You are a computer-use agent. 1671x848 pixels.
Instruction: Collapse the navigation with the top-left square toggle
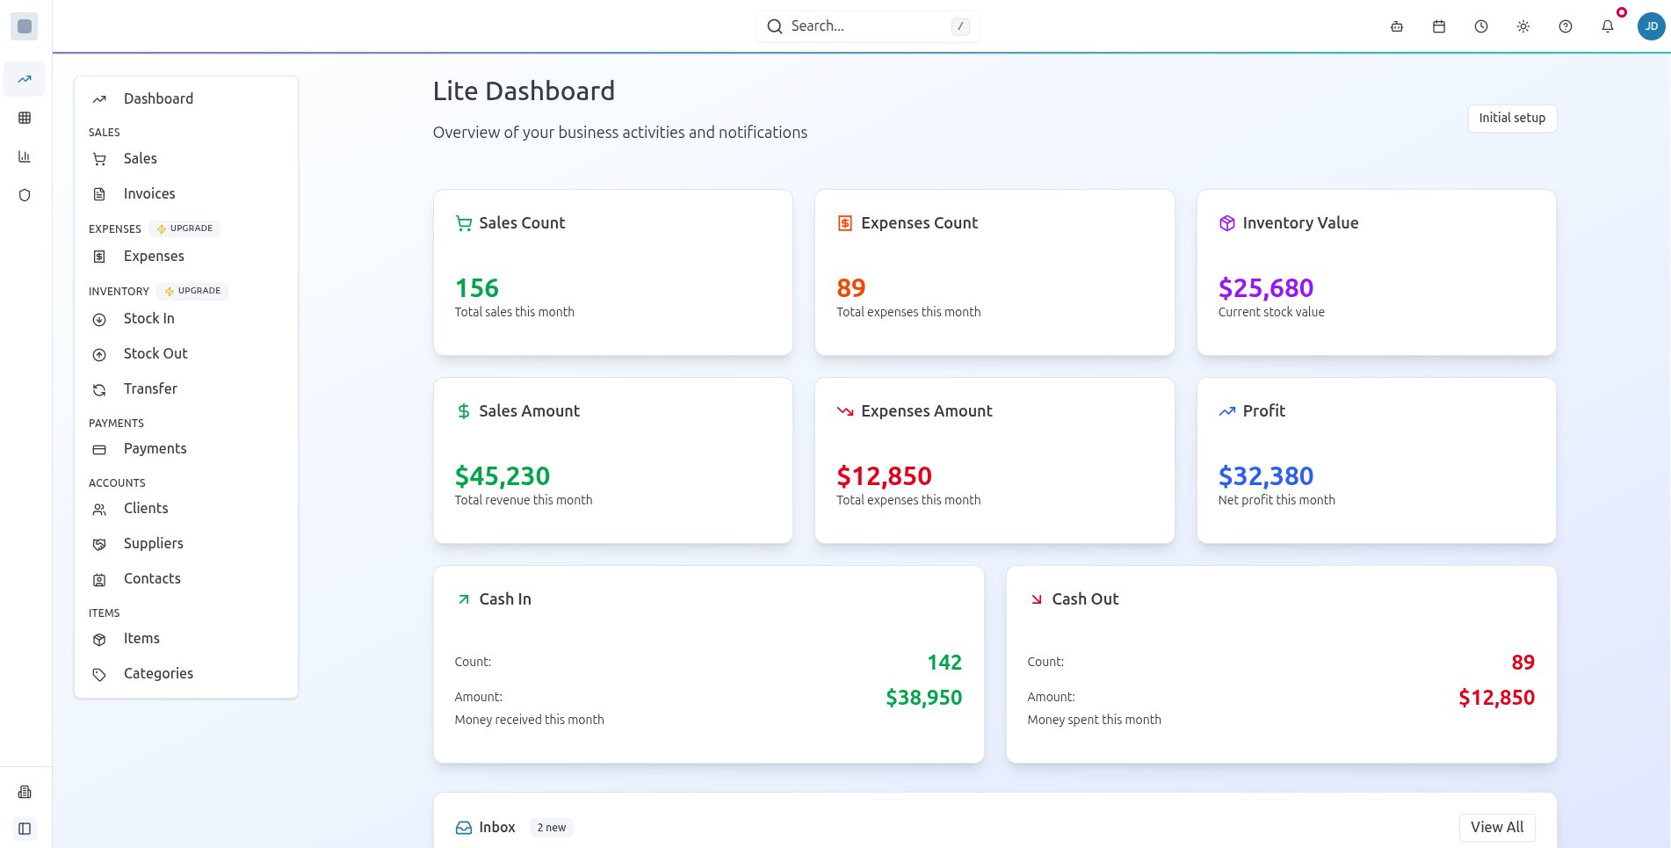coord(24,25)
